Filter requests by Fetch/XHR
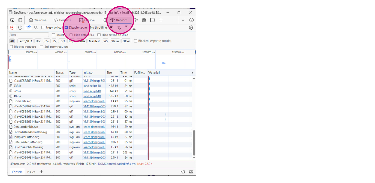The height and width of the screenshot is (183, 375). (25, 41)
